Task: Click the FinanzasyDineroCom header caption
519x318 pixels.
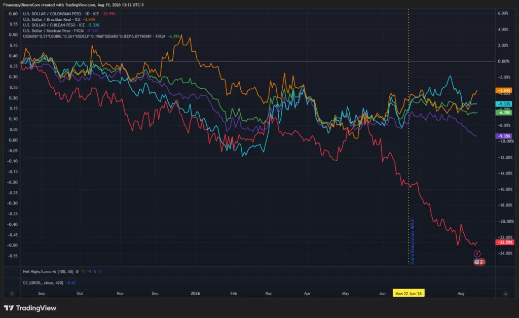Action: pos(73,5)
